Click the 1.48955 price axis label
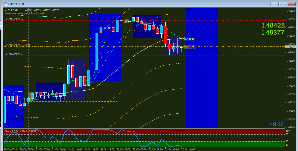Viewport: 298px width, 151px height. [x=290, y=19]
